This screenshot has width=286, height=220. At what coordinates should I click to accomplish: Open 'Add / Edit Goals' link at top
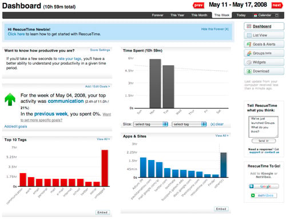tap(97, 86)
